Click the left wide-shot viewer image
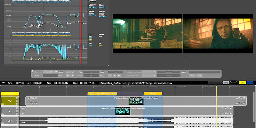Image resolution: width=256 pixels, height=128 pixels. pyautogui.click(x=148, y=34)
